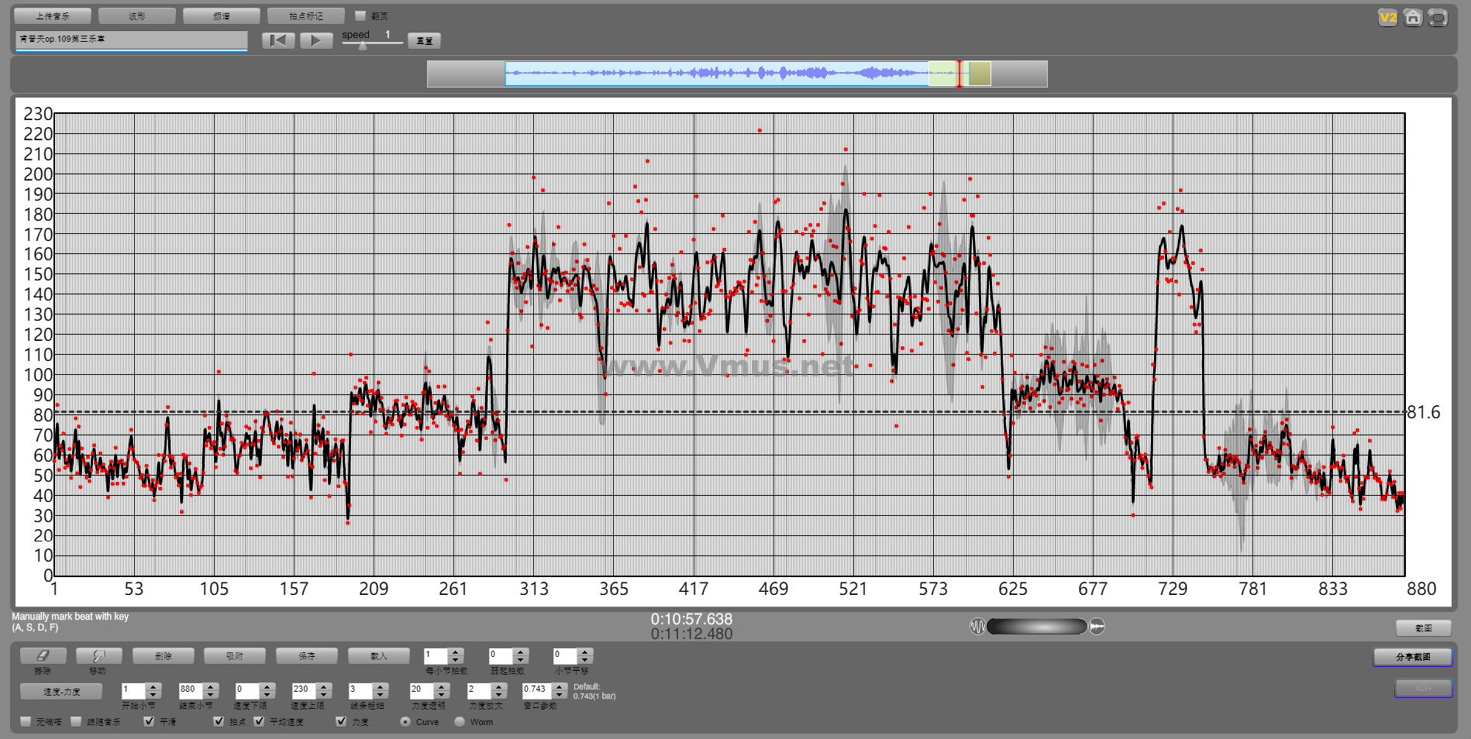
Task: Select the eraser (擦除) tool
Action: [x=43, y=656]
